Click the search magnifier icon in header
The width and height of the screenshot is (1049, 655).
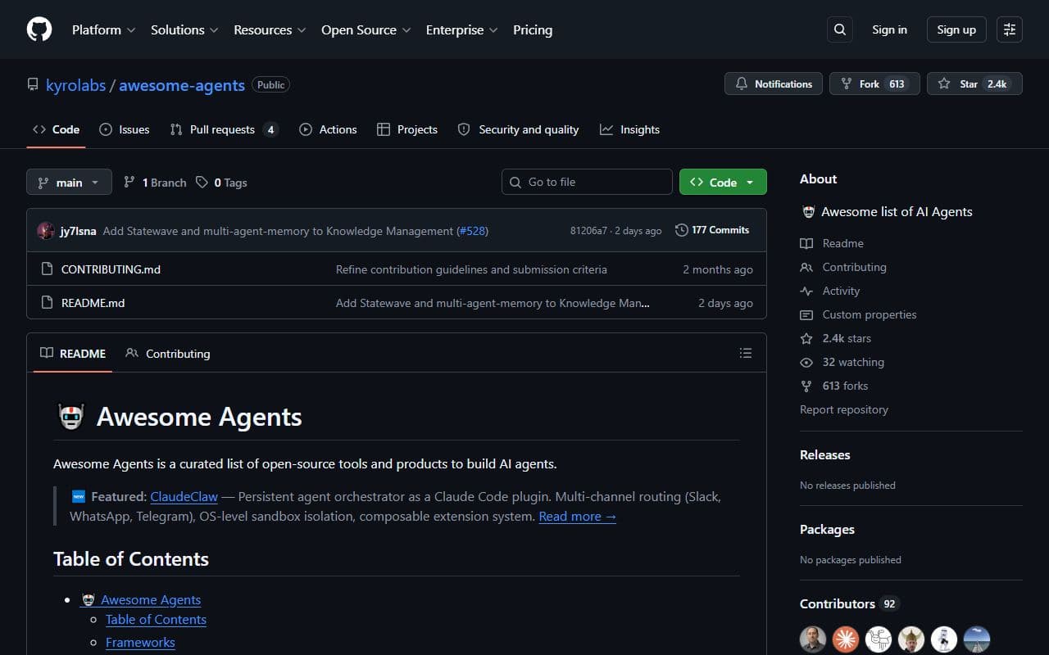tap(840, 29)
